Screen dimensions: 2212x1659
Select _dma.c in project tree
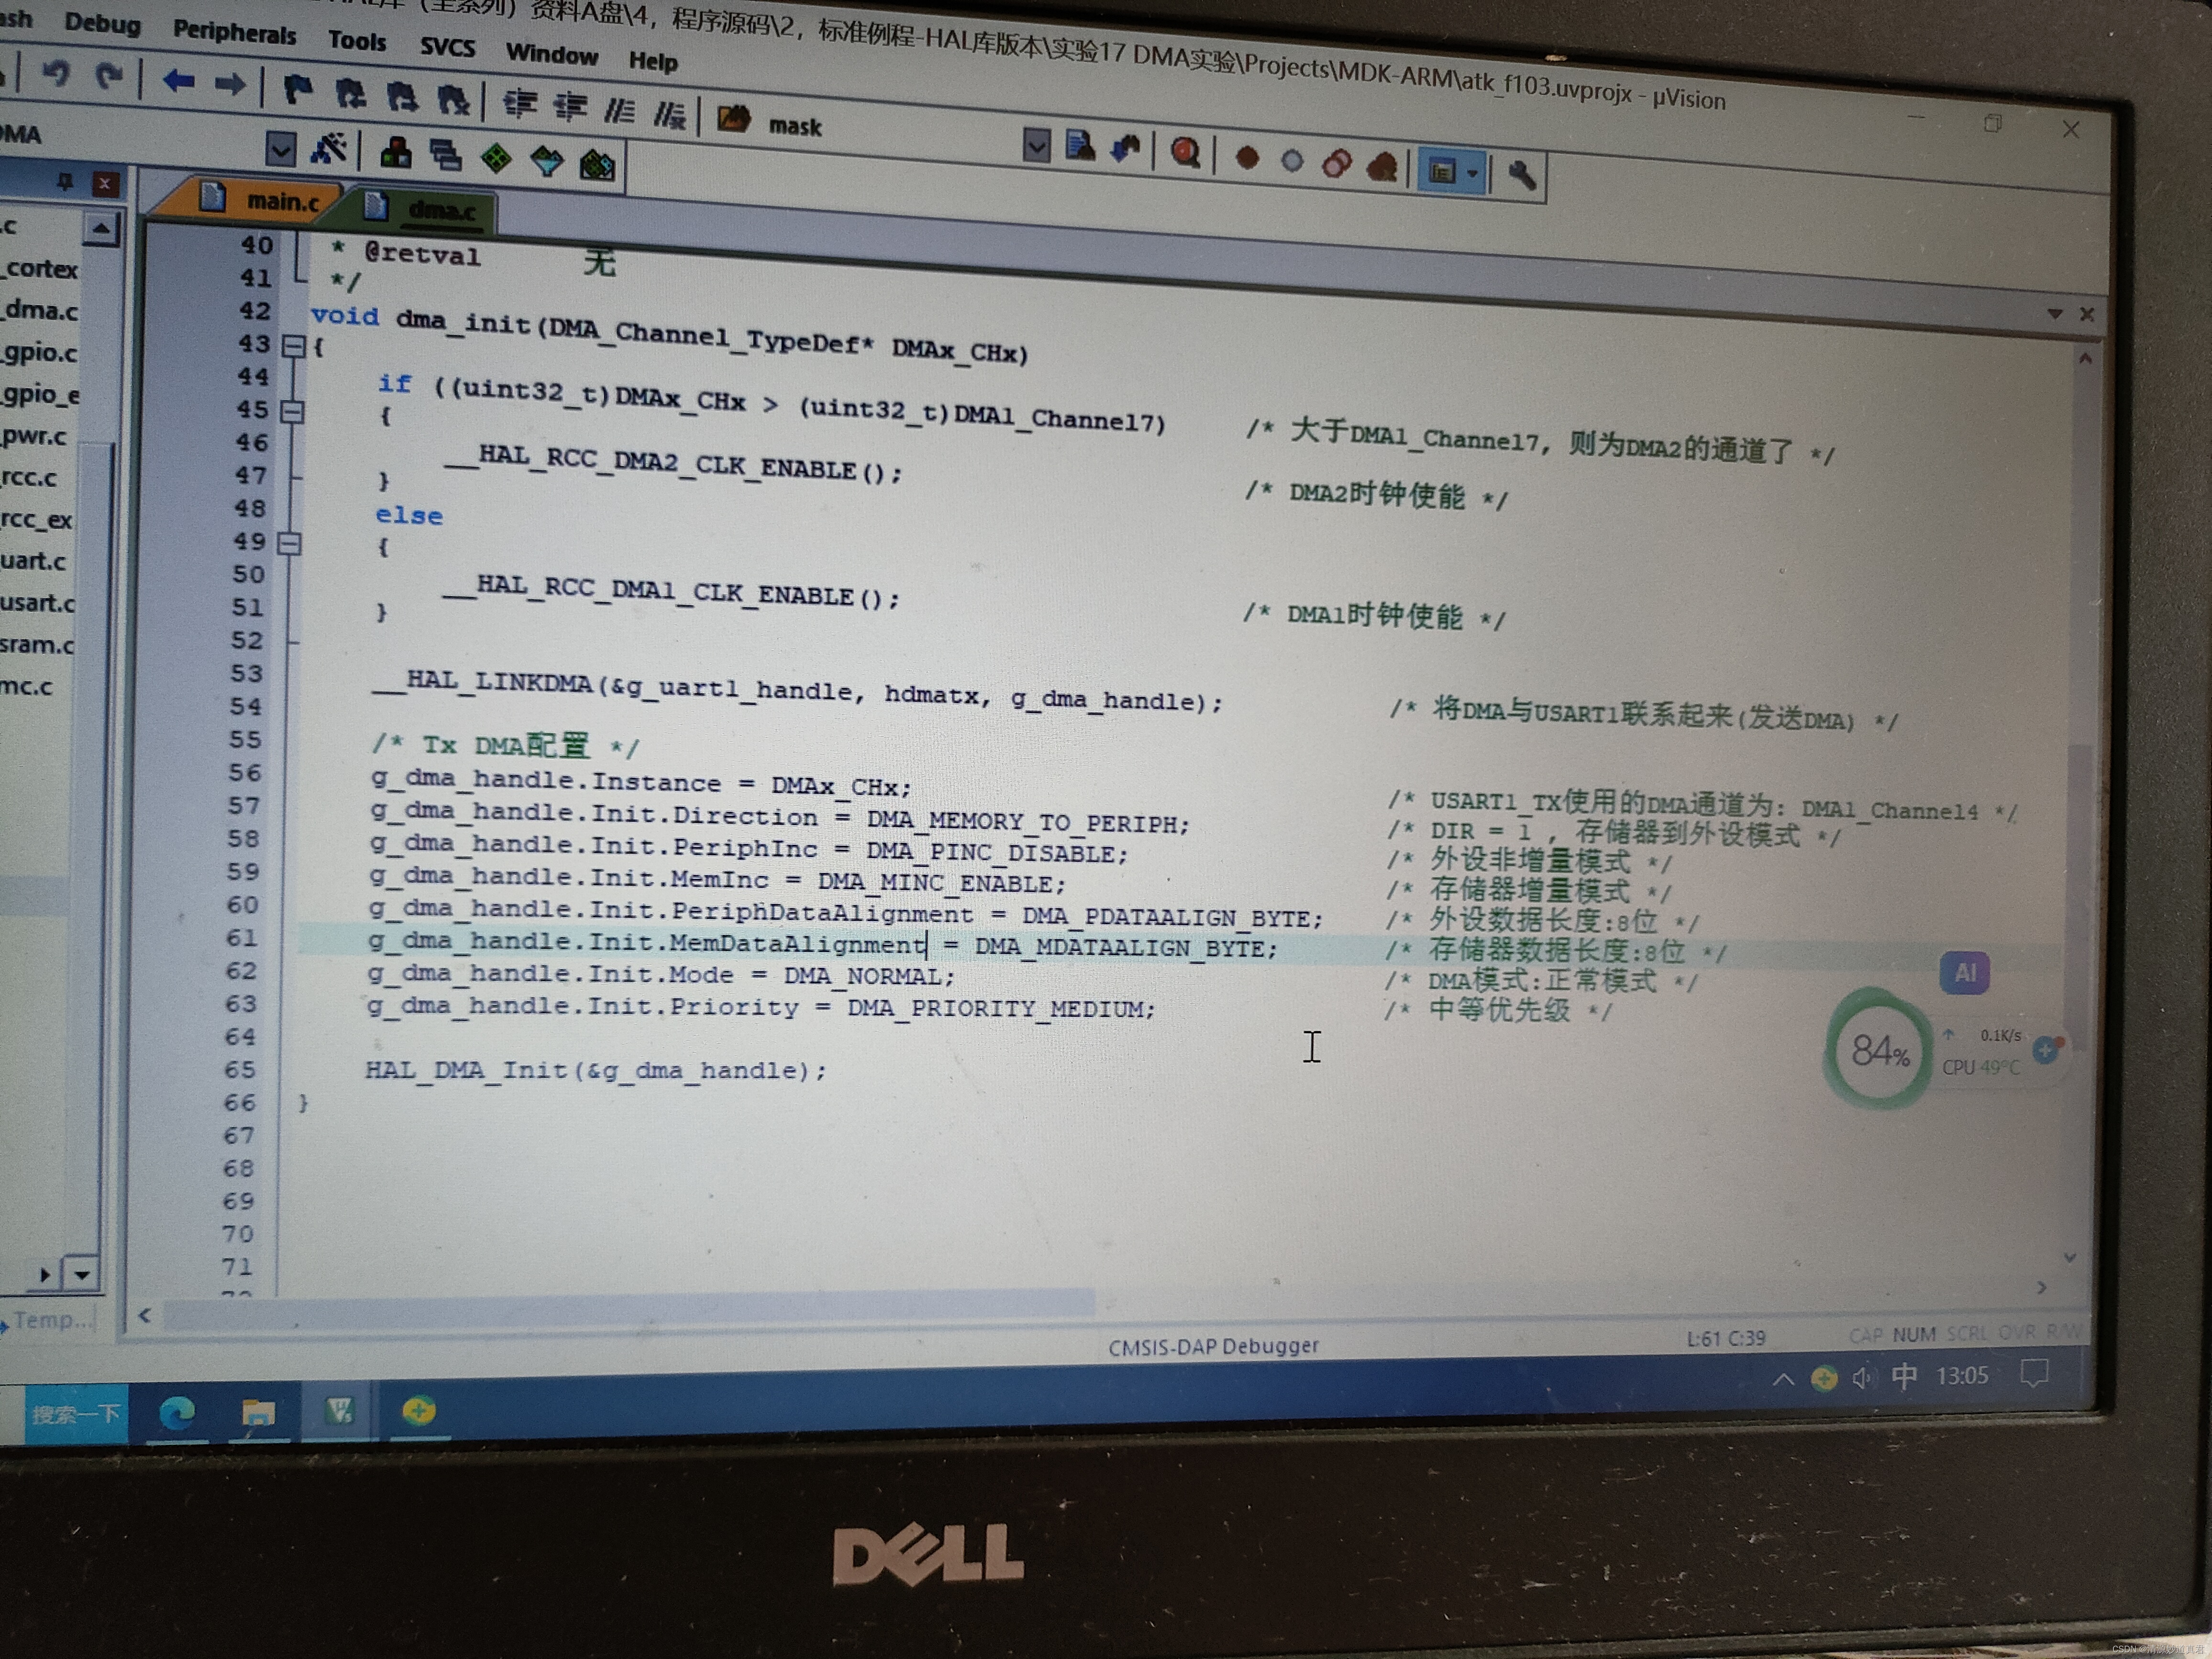click(x=40, y=310)
